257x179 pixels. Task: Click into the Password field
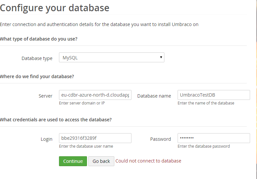point(214,138)
